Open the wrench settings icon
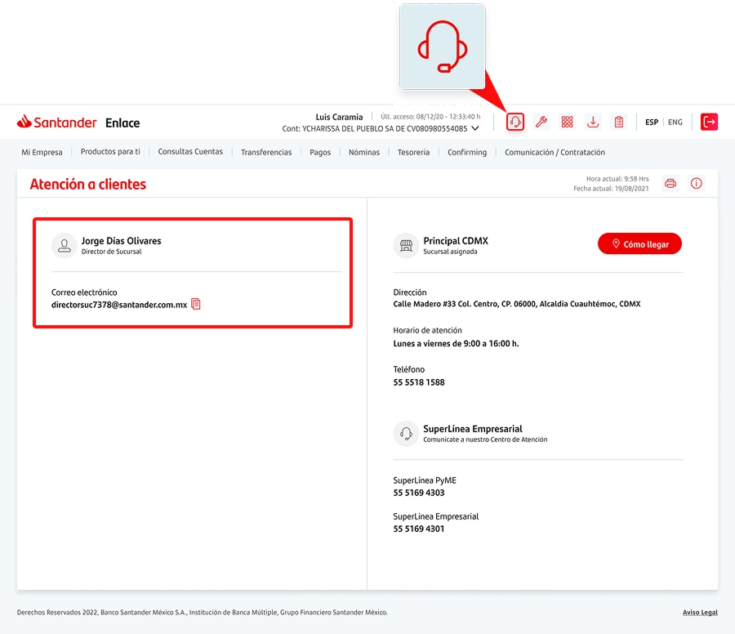This screenshot has width=735, height=634. [541, 122]
